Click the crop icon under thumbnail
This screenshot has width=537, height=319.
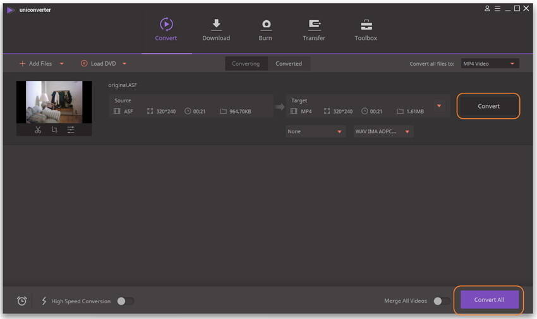click(54, 130)
